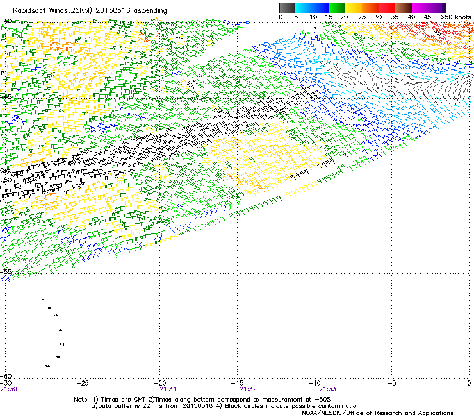
Task: Click the '>50 knots' legend label
Action: click(455, 17)
